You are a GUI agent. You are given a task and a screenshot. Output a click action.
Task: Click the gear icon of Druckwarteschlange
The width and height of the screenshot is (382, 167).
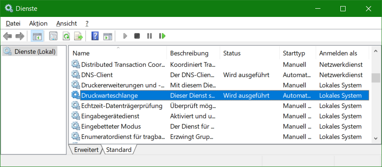(76, 95)
